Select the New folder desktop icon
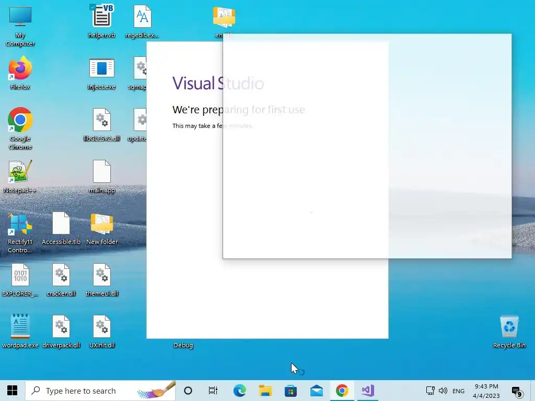535x401 pixels. point(102,229)
